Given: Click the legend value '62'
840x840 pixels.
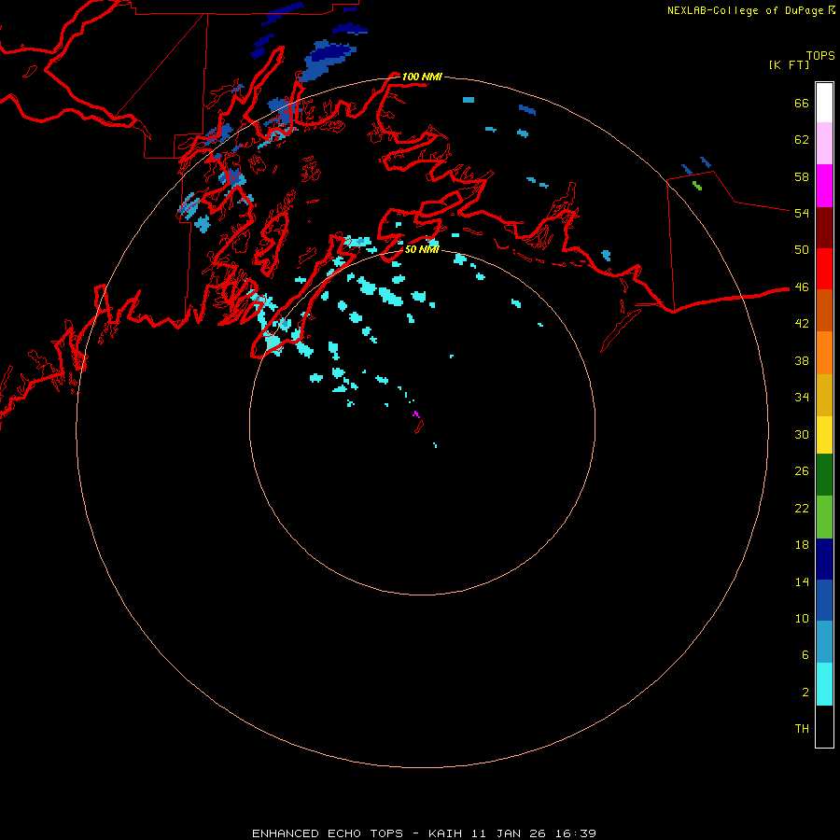Looking at the screenshot, I should coord(802,140).
